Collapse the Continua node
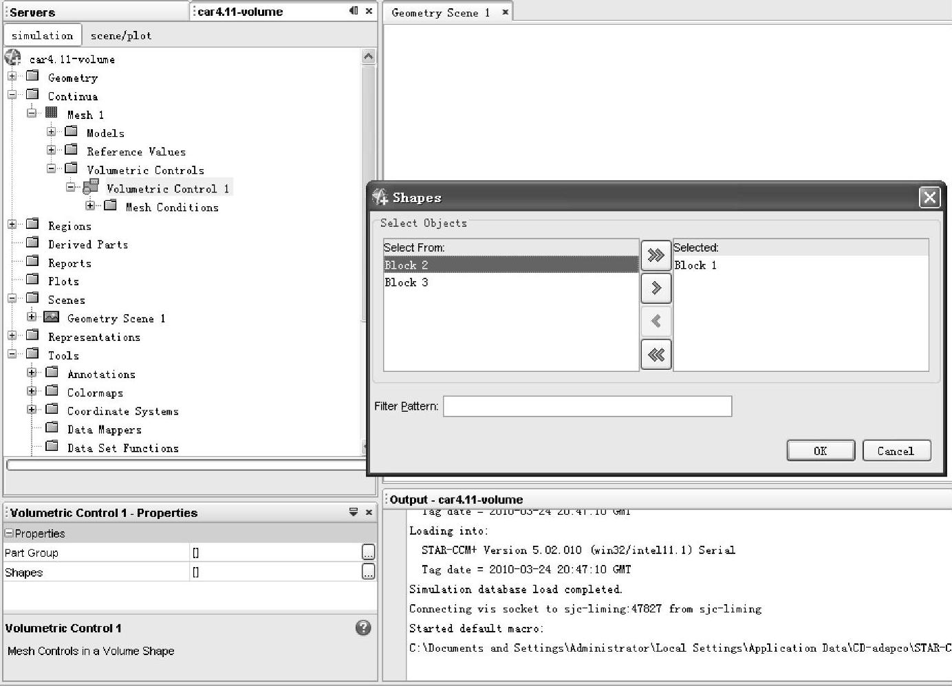 12,95
